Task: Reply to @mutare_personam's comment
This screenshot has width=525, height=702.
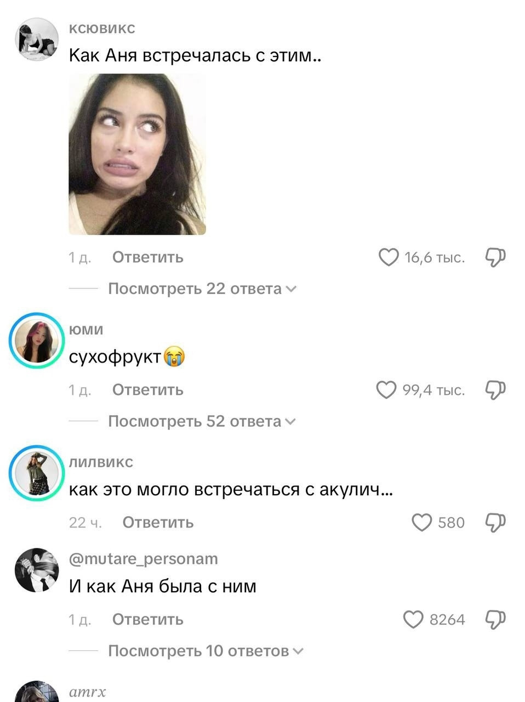Action: 148,620
